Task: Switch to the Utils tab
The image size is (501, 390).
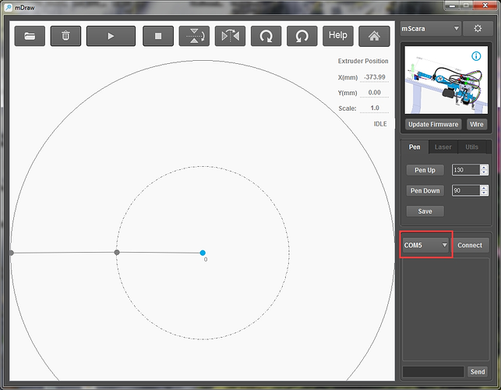Action: coord(471,147)
